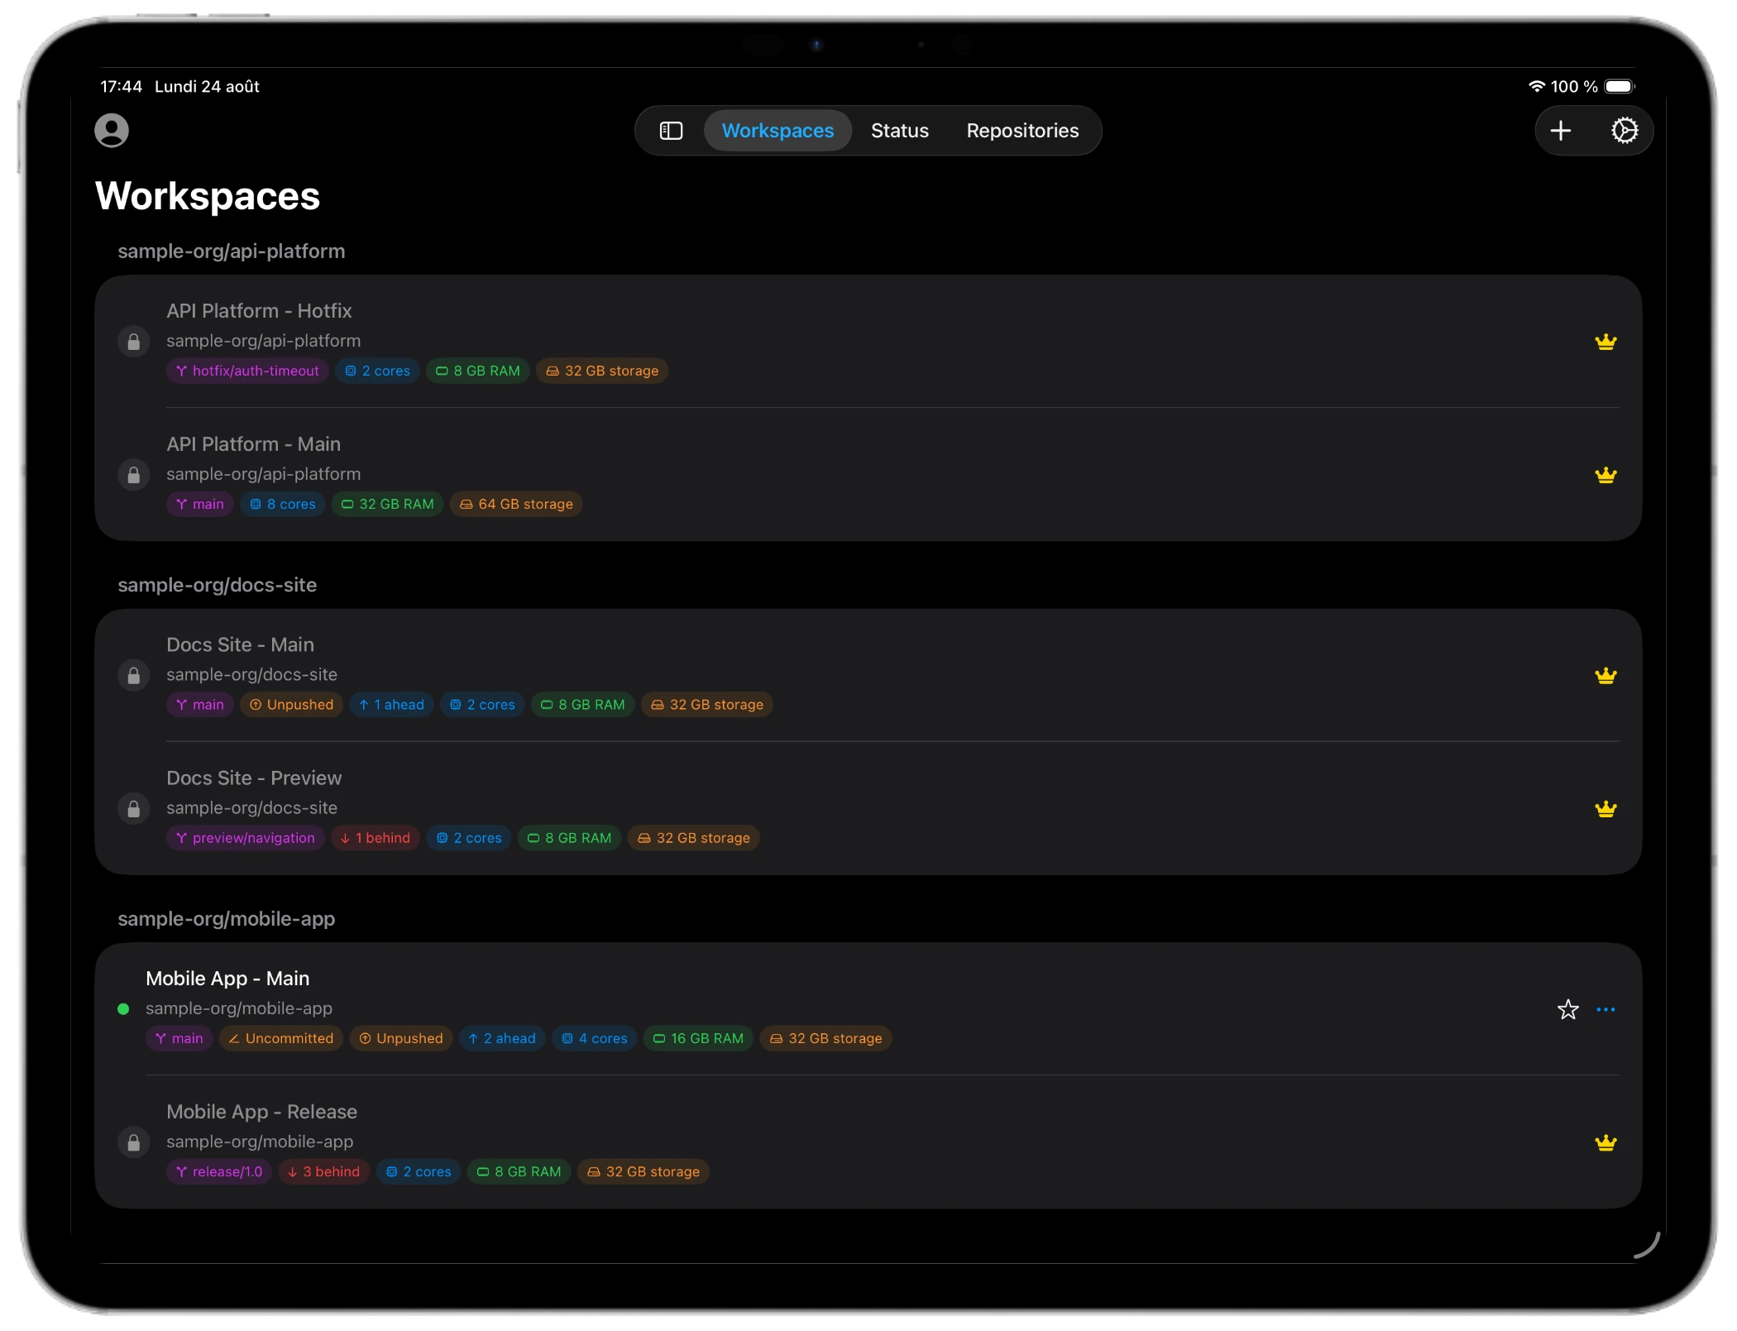Click green running status dot of Mobile App

pos(123,1008)
